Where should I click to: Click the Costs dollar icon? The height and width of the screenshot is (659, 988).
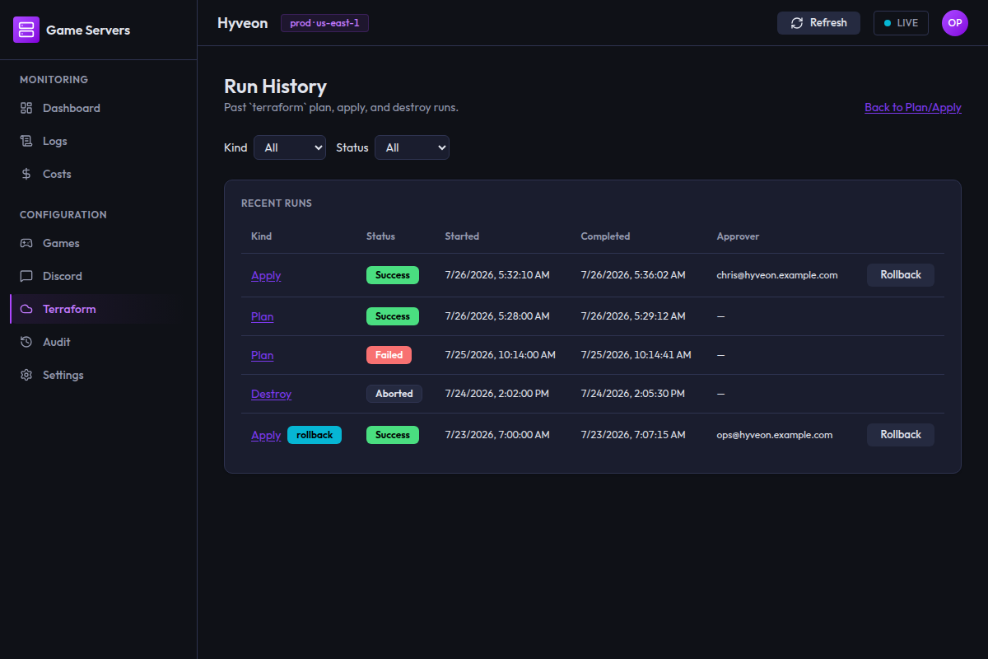pyautogui.click(x=26, y=174)
